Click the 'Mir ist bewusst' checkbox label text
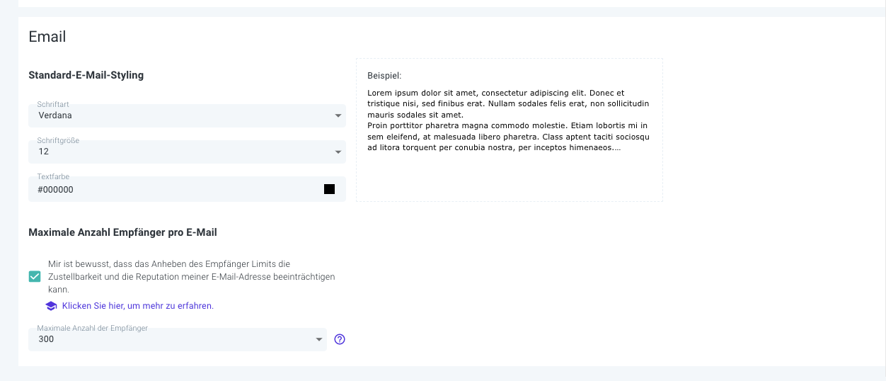This screenshot has width=886, height=381. click(192, 276)
